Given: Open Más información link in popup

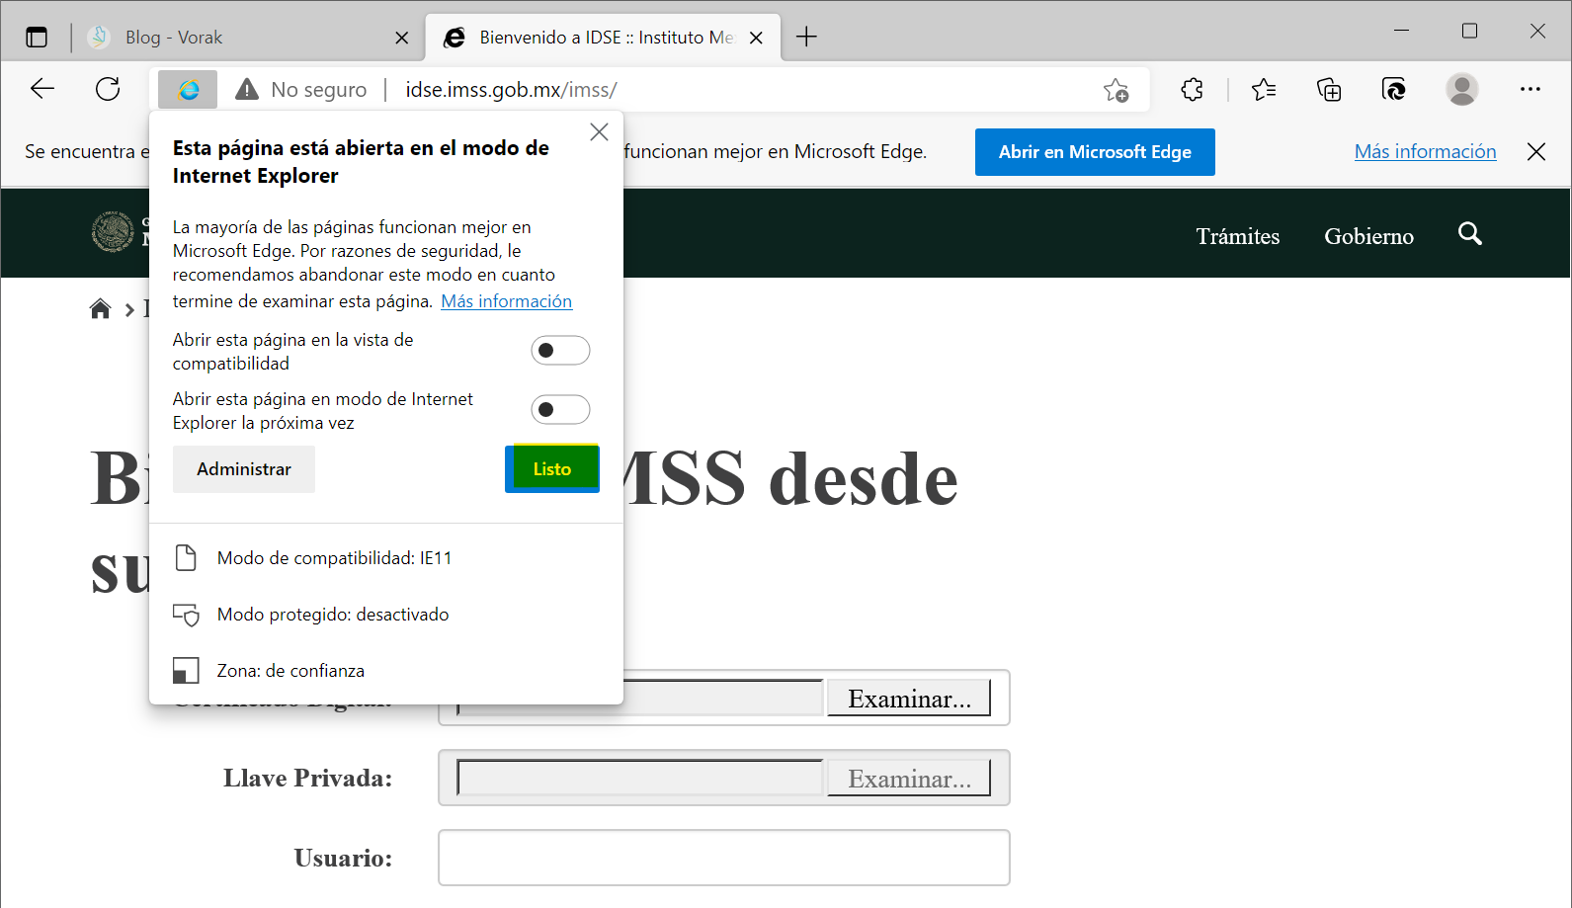Looking at the screenshot, I should (506, 301).
